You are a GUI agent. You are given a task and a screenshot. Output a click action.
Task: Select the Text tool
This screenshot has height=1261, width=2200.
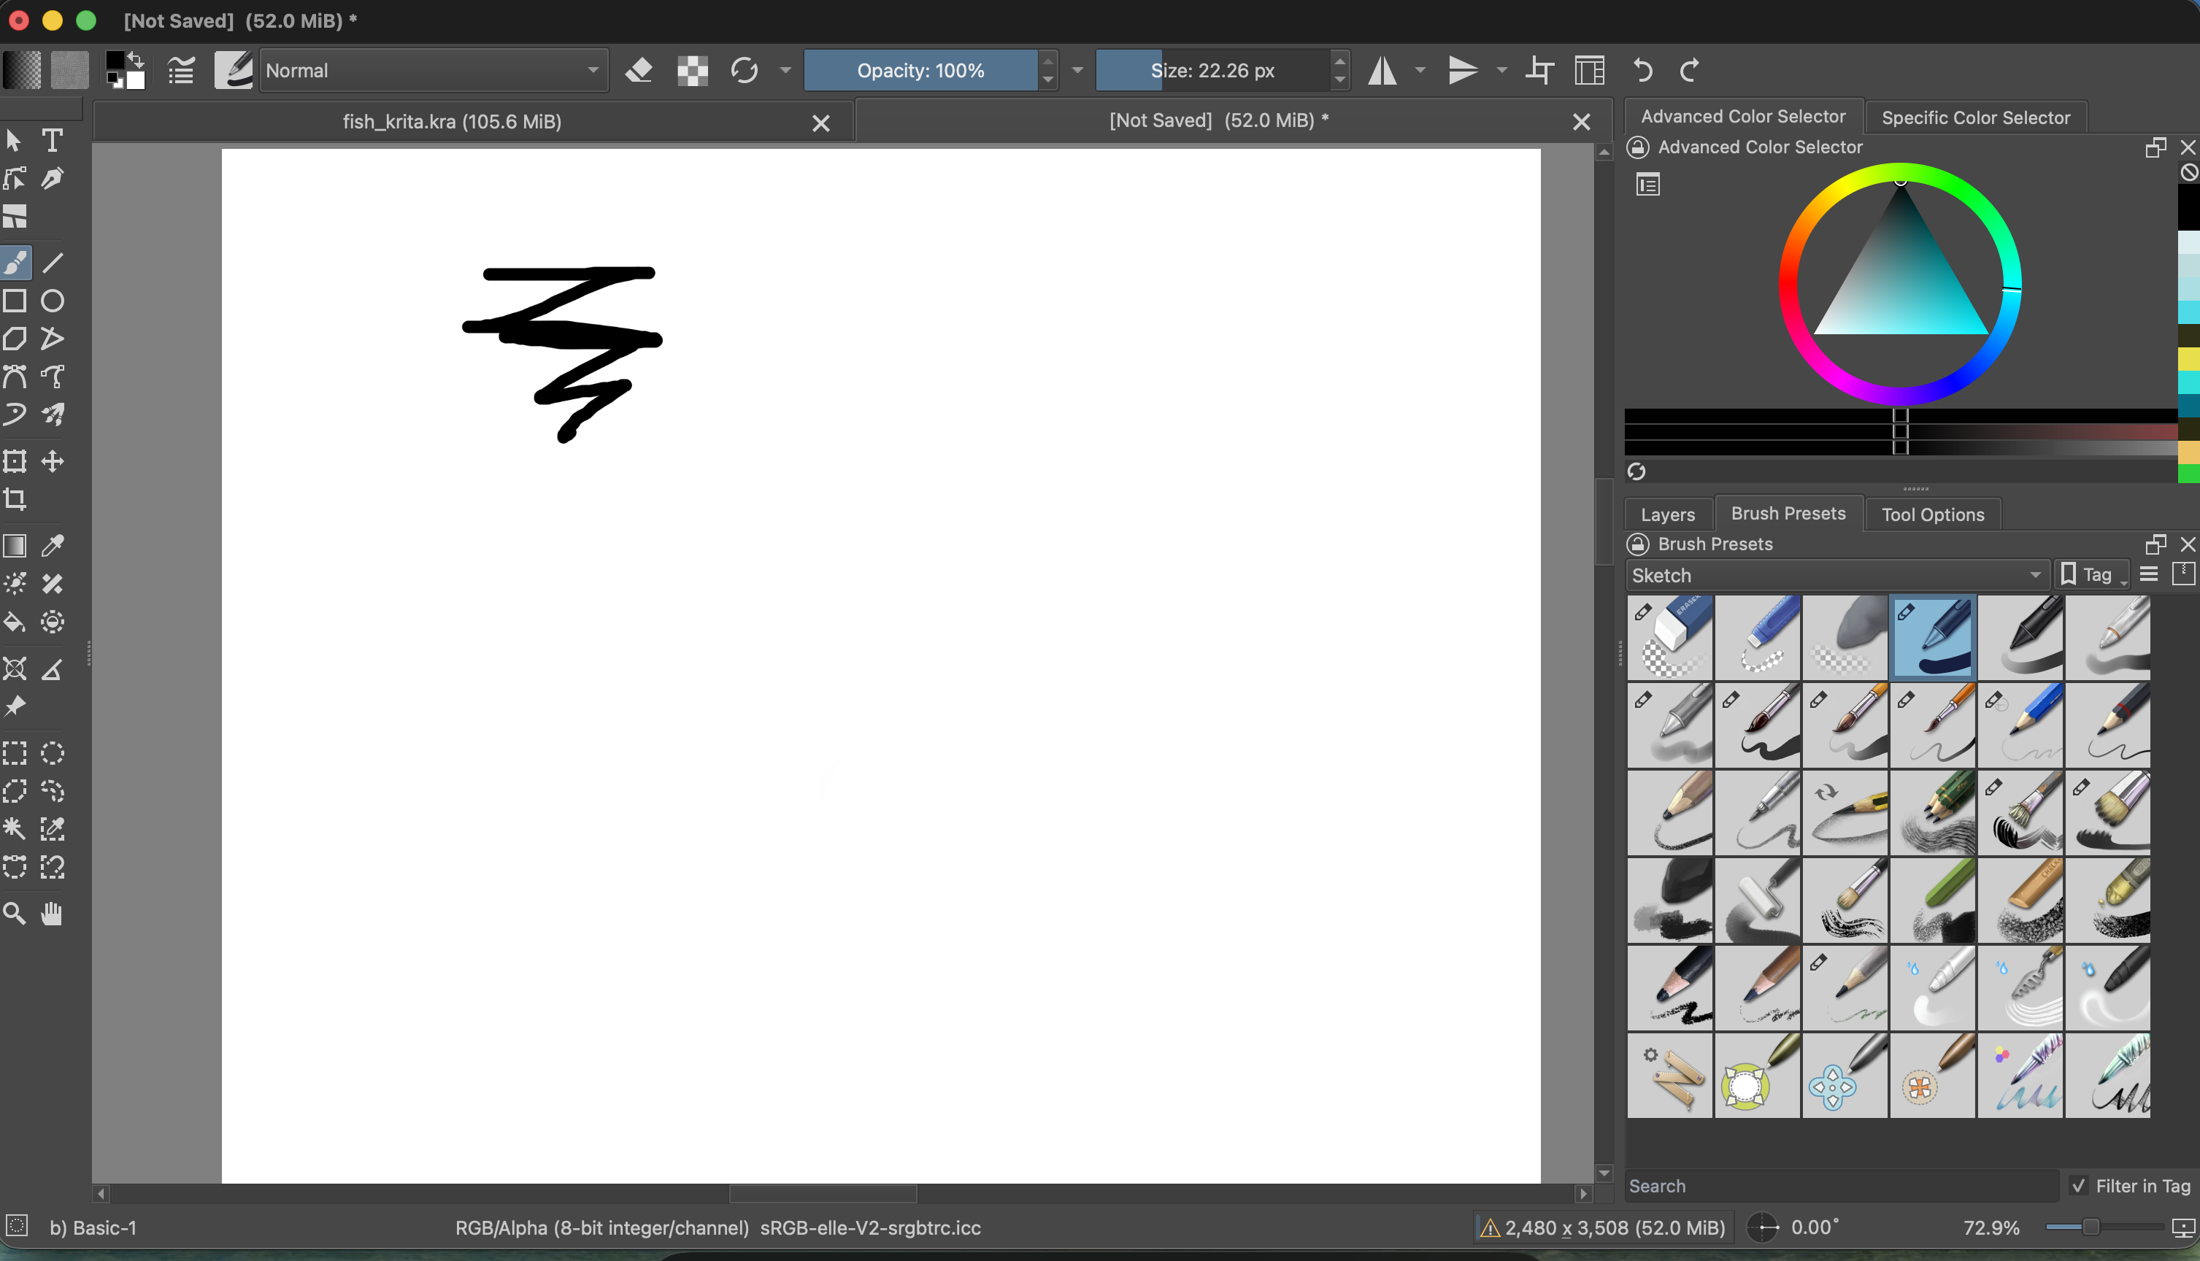click(53, 140)
